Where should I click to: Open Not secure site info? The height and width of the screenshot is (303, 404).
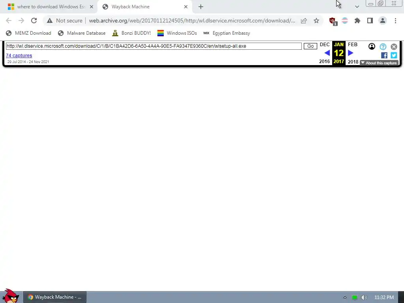65,21
